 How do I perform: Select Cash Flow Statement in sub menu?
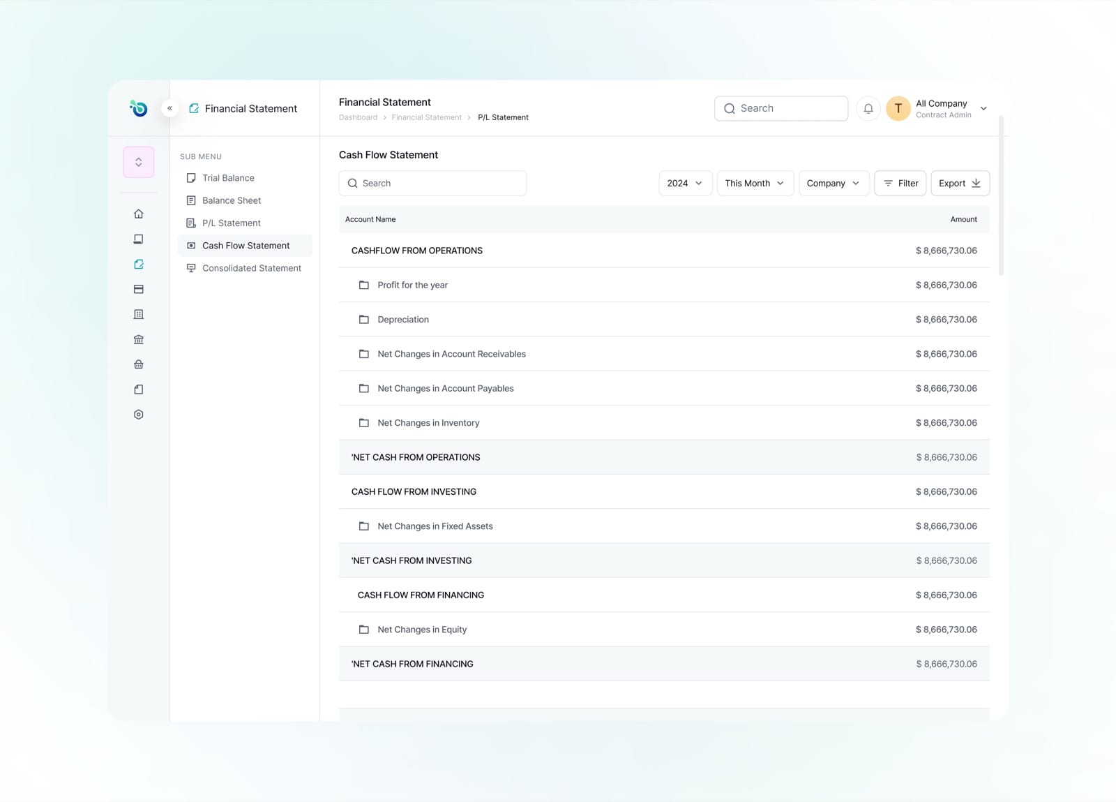pyautogui.click(x=244, y=246)
